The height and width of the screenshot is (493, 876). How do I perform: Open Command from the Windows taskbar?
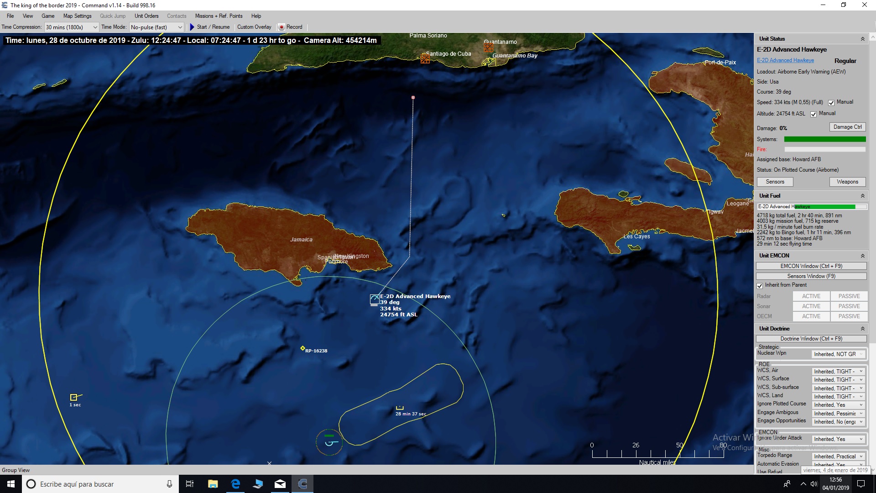pyautogui.click(x=302, y=484)
